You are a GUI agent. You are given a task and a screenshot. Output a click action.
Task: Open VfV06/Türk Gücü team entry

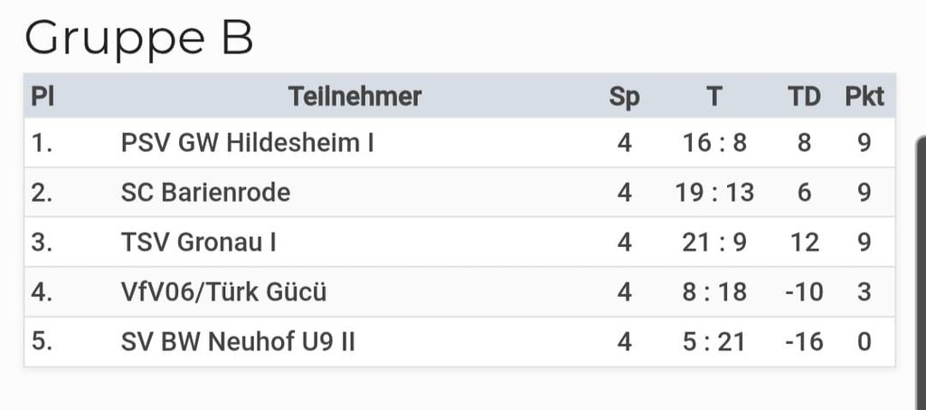coord(223,291)
